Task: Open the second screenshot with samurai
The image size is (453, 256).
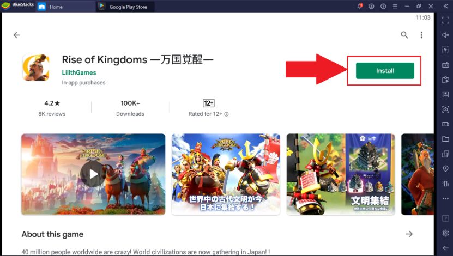Action: coord(226,174)
